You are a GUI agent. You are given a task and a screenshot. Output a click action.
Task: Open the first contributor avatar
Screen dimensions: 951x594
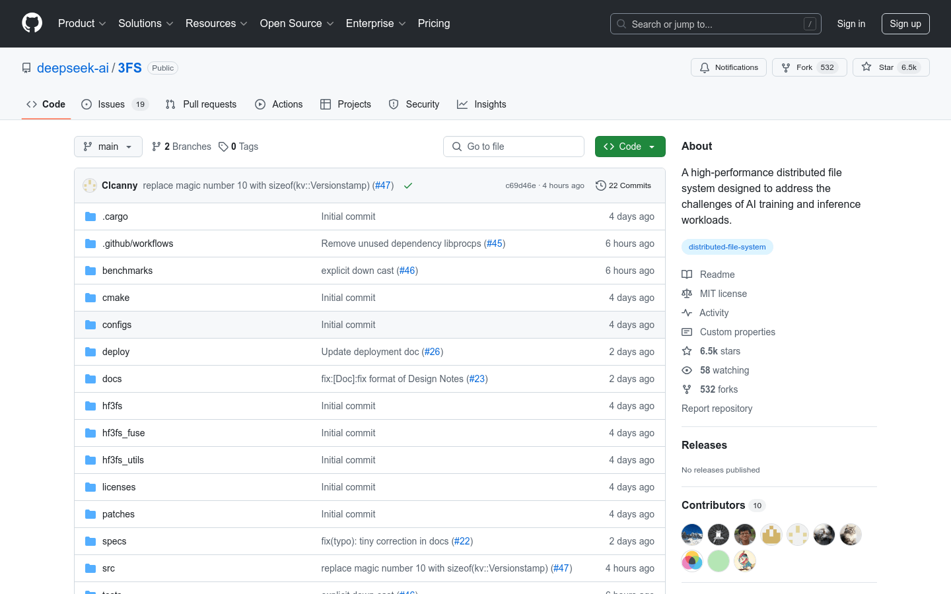point(692,535)
